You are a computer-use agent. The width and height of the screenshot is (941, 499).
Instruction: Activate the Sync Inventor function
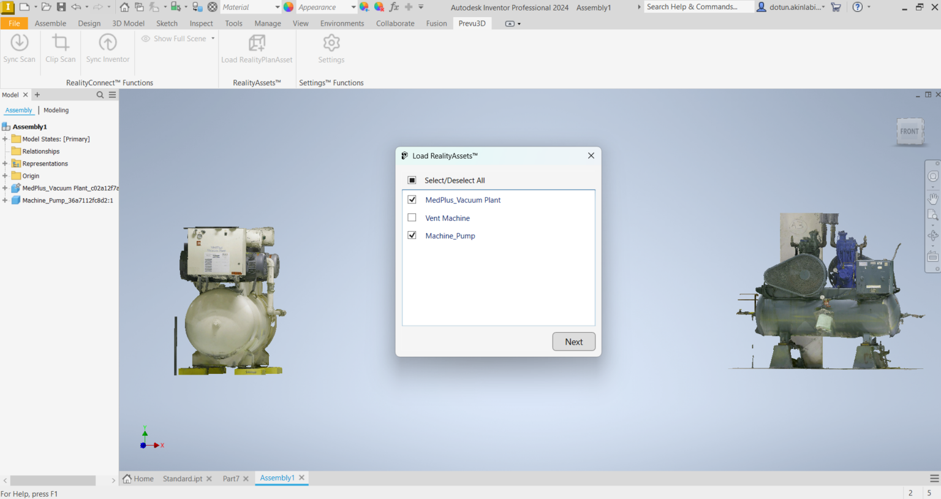(x=107, y=48)
